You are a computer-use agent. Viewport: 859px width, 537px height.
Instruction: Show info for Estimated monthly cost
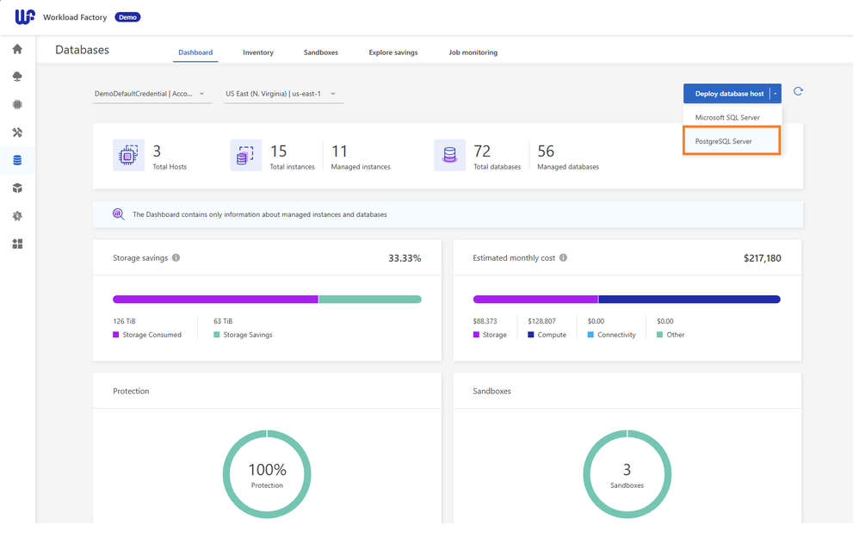coord(564,258)
